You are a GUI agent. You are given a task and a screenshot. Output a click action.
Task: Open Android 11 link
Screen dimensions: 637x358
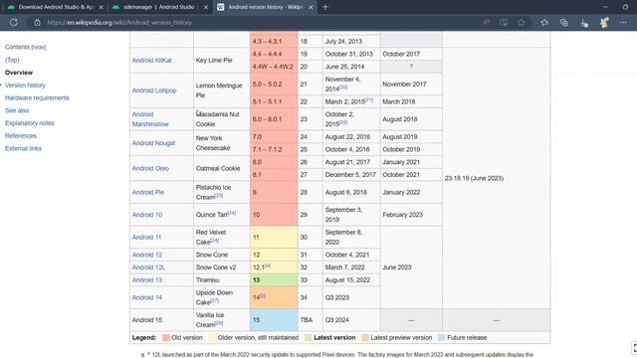[x=146, y=237]
